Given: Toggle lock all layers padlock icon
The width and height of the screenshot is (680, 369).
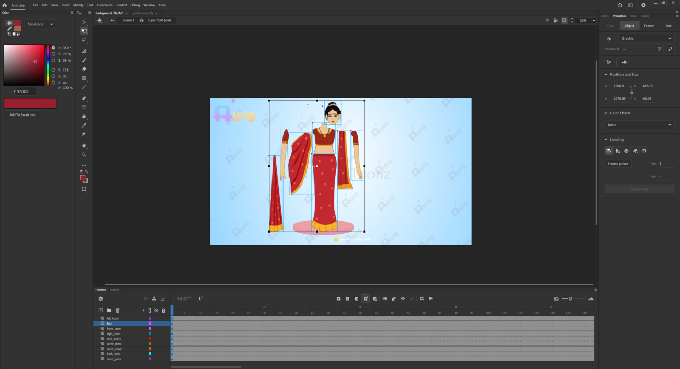Looking at the screenshot, I should [x=163, y=310].
